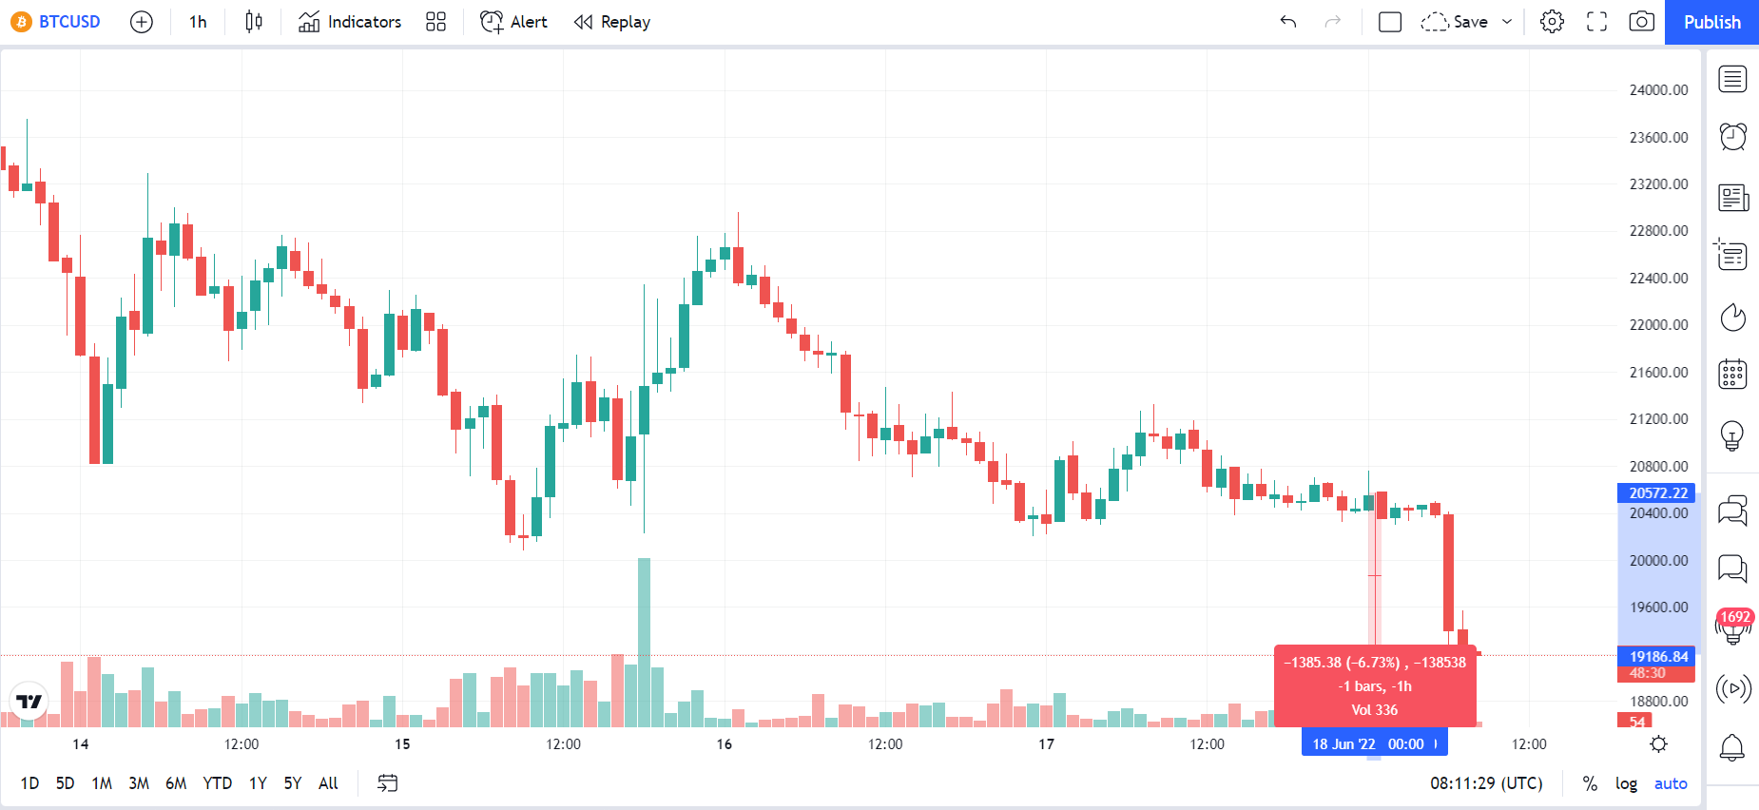1759x810 pixels.
Task: Open the 1h interval dropdown
Action: 198,22
